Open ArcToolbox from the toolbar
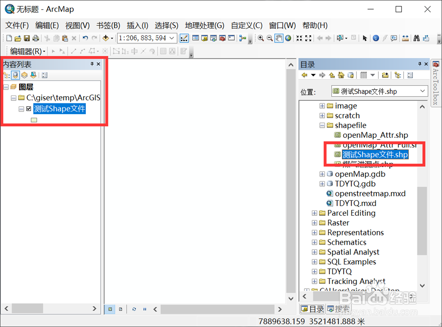Image resolution: width=442 pixels, height=327 pixels. tap(222, 38)
